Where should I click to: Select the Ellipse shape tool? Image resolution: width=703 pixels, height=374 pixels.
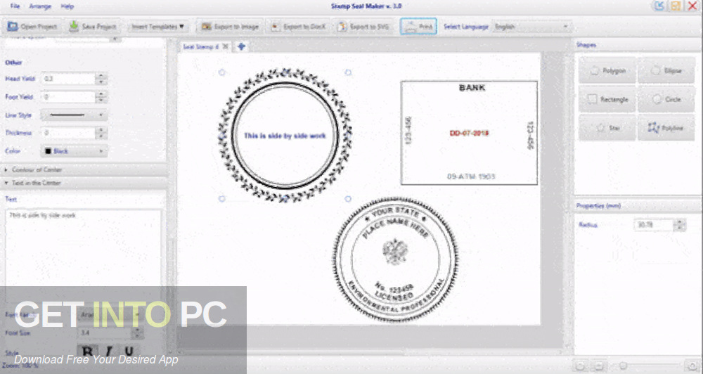coord(666,70)
